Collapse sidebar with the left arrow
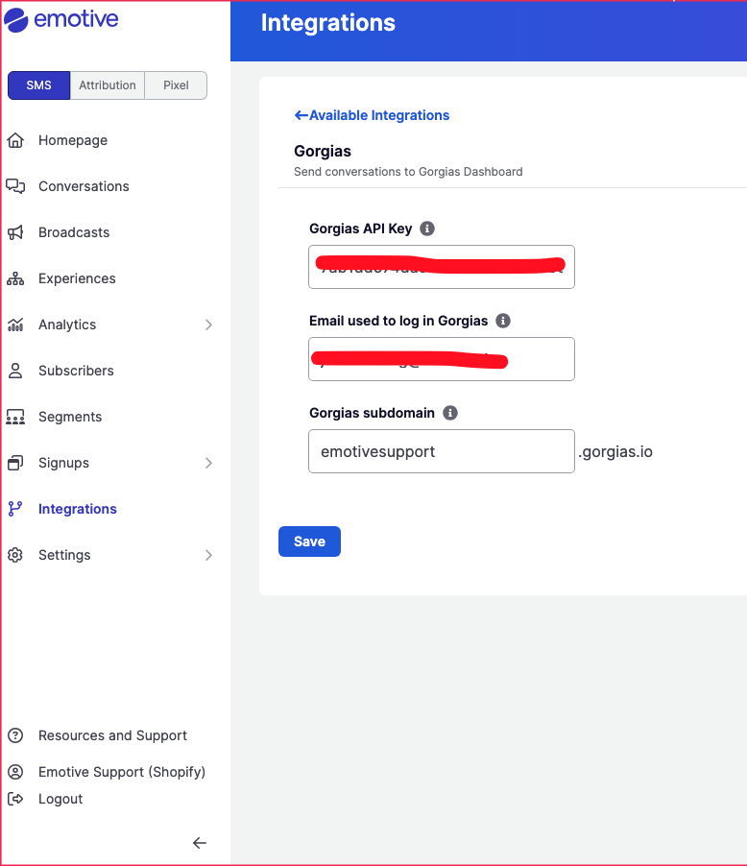747x866 pixels. [200, 843]
